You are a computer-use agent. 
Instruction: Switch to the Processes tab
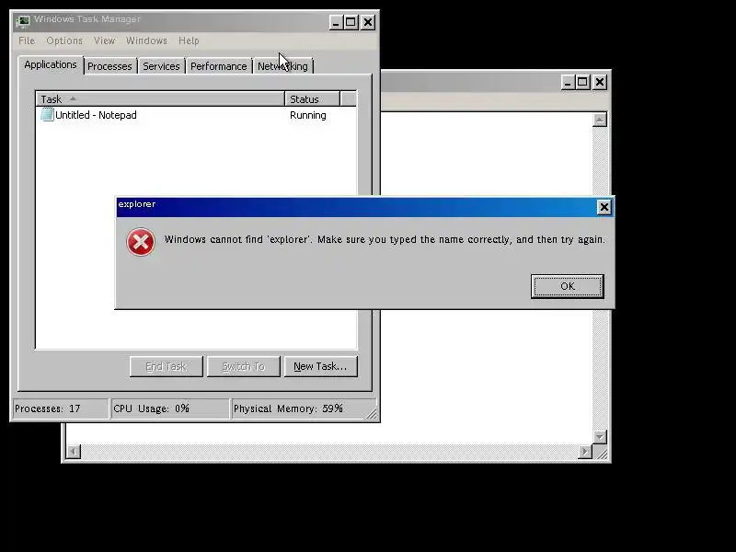[109, 66]
